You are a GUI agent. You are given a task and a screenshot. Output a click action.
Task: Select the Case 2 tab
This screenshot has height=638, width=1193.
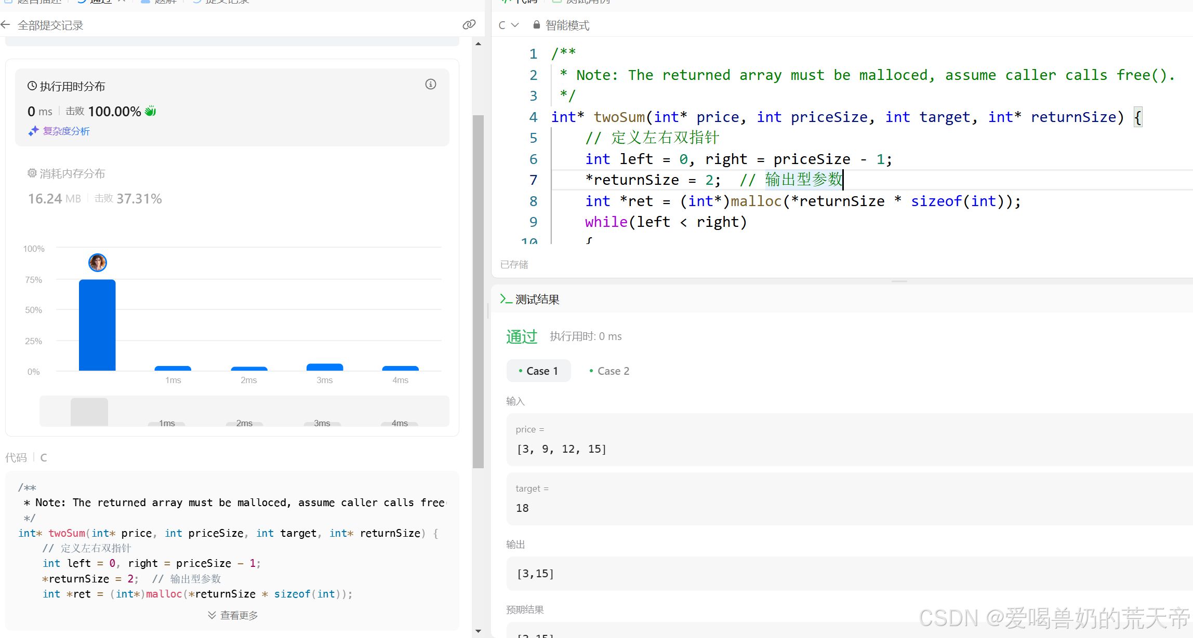click(x=609, y=371)
